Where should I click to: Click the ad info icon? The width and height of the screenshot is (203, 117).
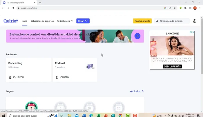[191, 32]
